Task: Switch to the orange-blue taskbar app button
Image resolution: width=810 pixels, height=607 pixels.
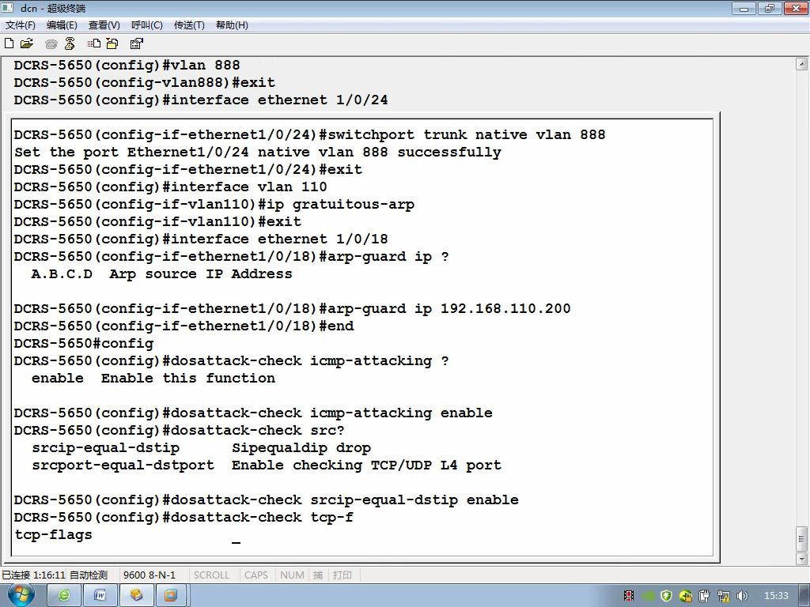Action: [x=171, y=595]
